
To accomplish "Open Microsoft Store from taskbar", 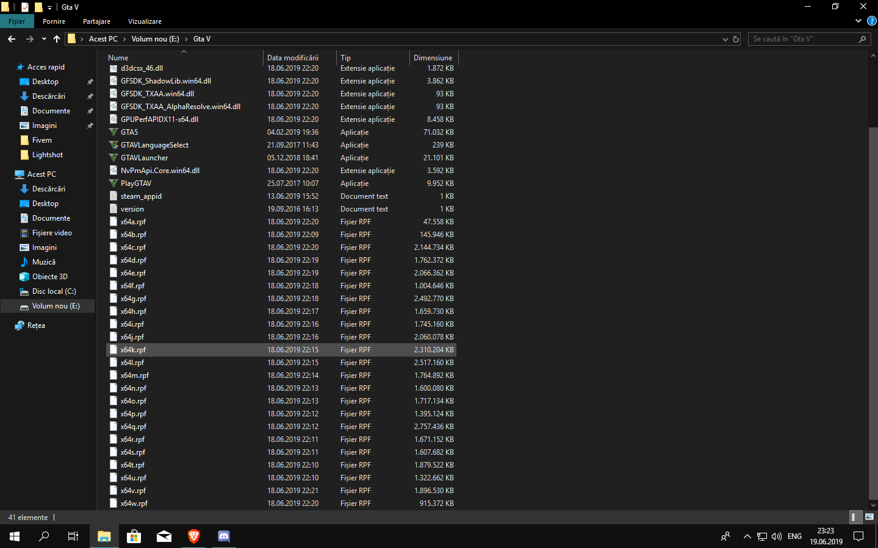I will pos(134,536).
